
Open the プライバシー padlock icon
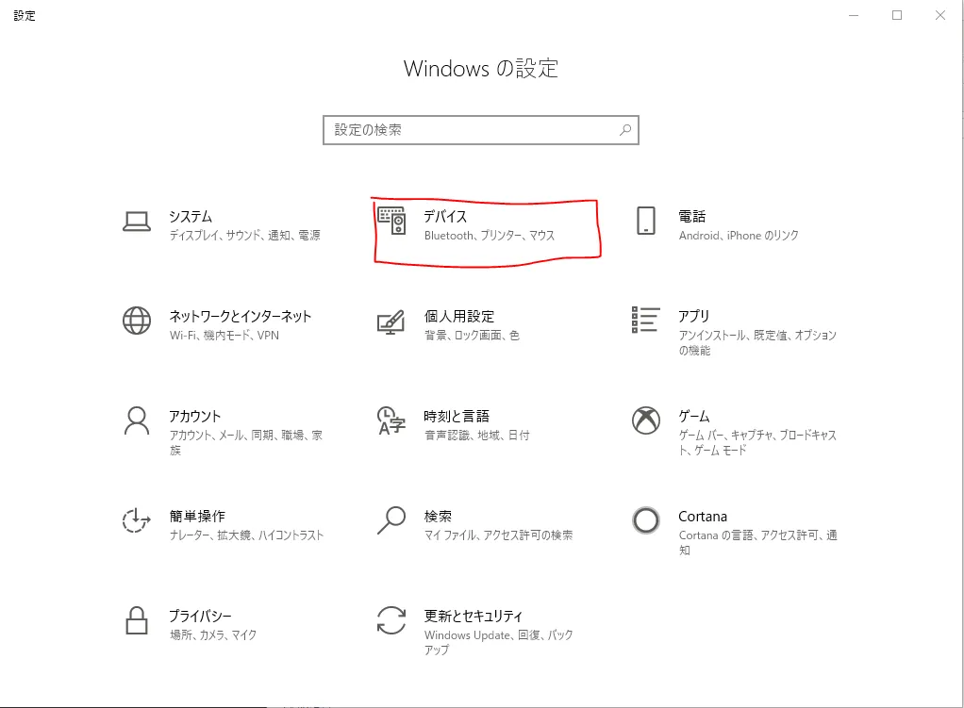click(x=137, y=620)
